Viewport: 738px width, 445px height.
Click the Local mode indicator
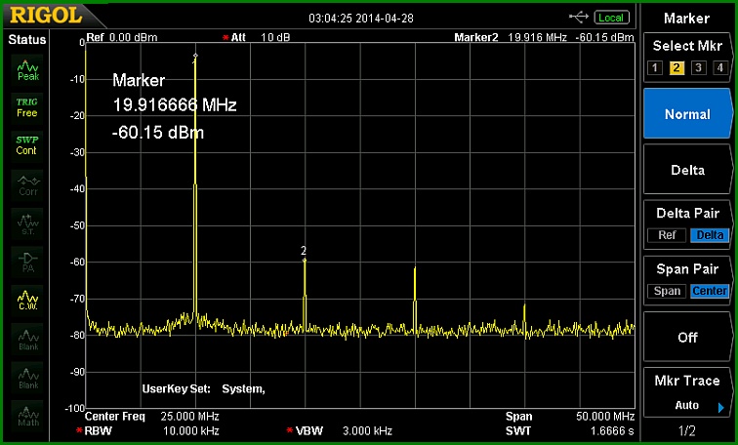(x=611, y=18)
